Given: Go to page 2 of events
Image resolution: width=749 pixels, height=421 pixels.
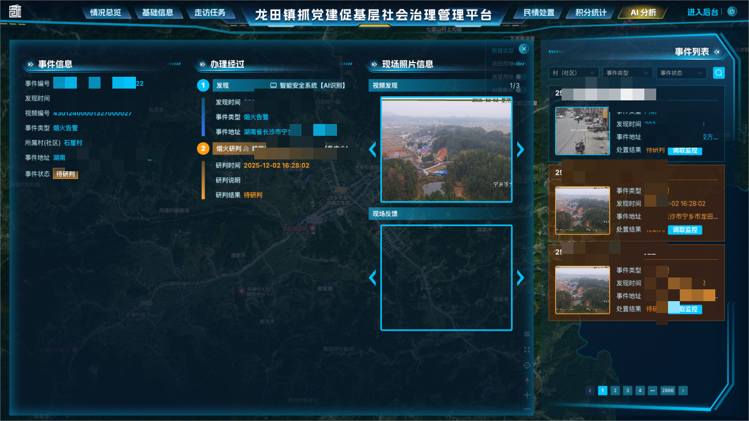Looking at the screenshot, I should 615,390.
